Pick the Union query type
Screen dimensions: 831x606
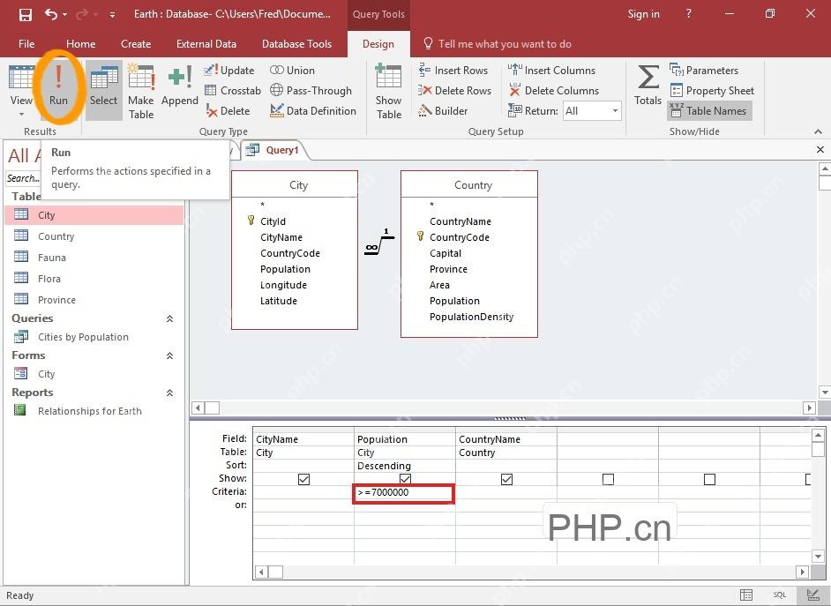click(292, 70)
